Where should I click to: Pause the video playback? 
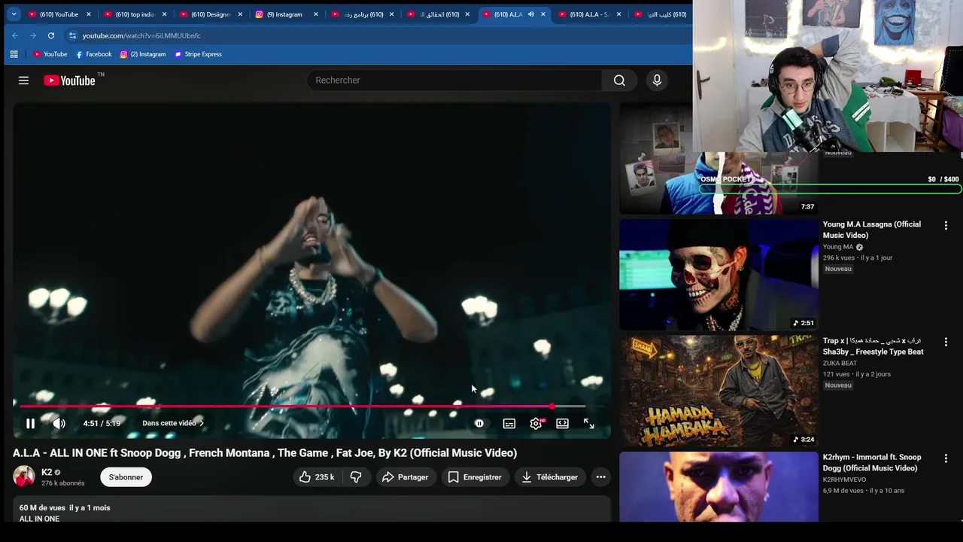pos(30,424)
